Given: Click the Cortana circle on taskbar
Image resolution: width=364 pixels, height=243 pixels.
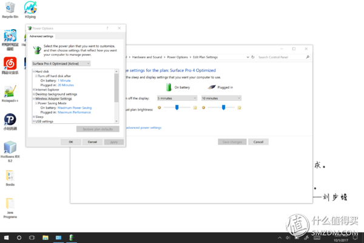Looking at the screenshot, I should (x=19, y=238).
